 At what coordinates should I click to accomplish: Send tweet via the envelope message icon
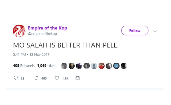coord(77,78)
